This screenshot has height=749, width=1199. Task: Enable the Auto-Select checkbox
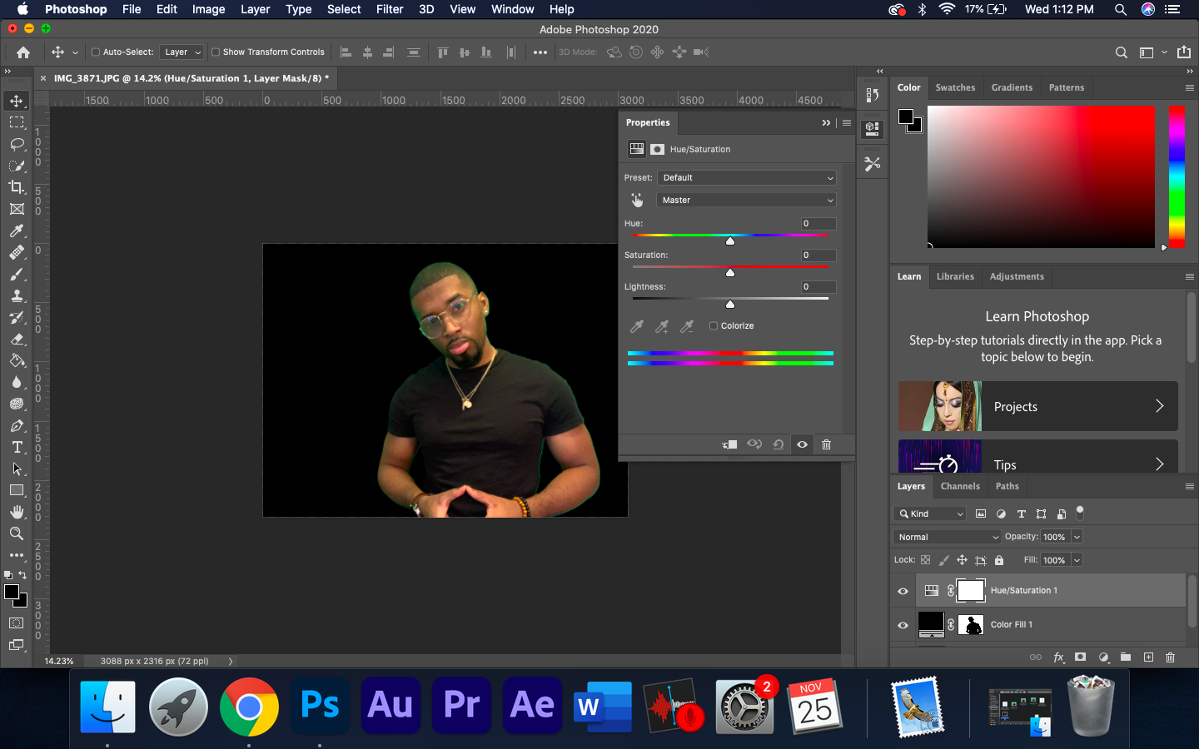(97, 52)
